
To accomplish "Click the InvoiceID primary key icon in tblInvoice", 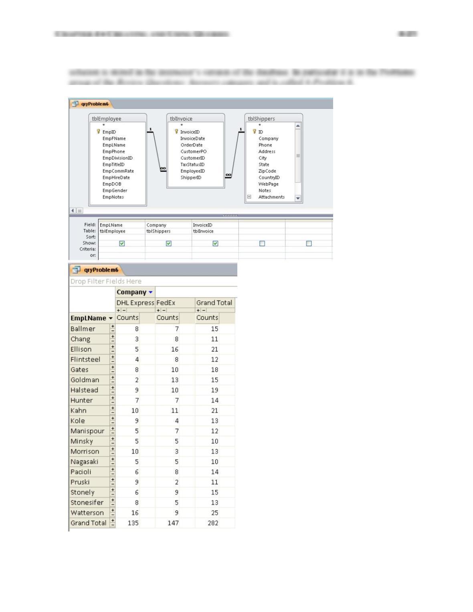I will pos(176,131).
